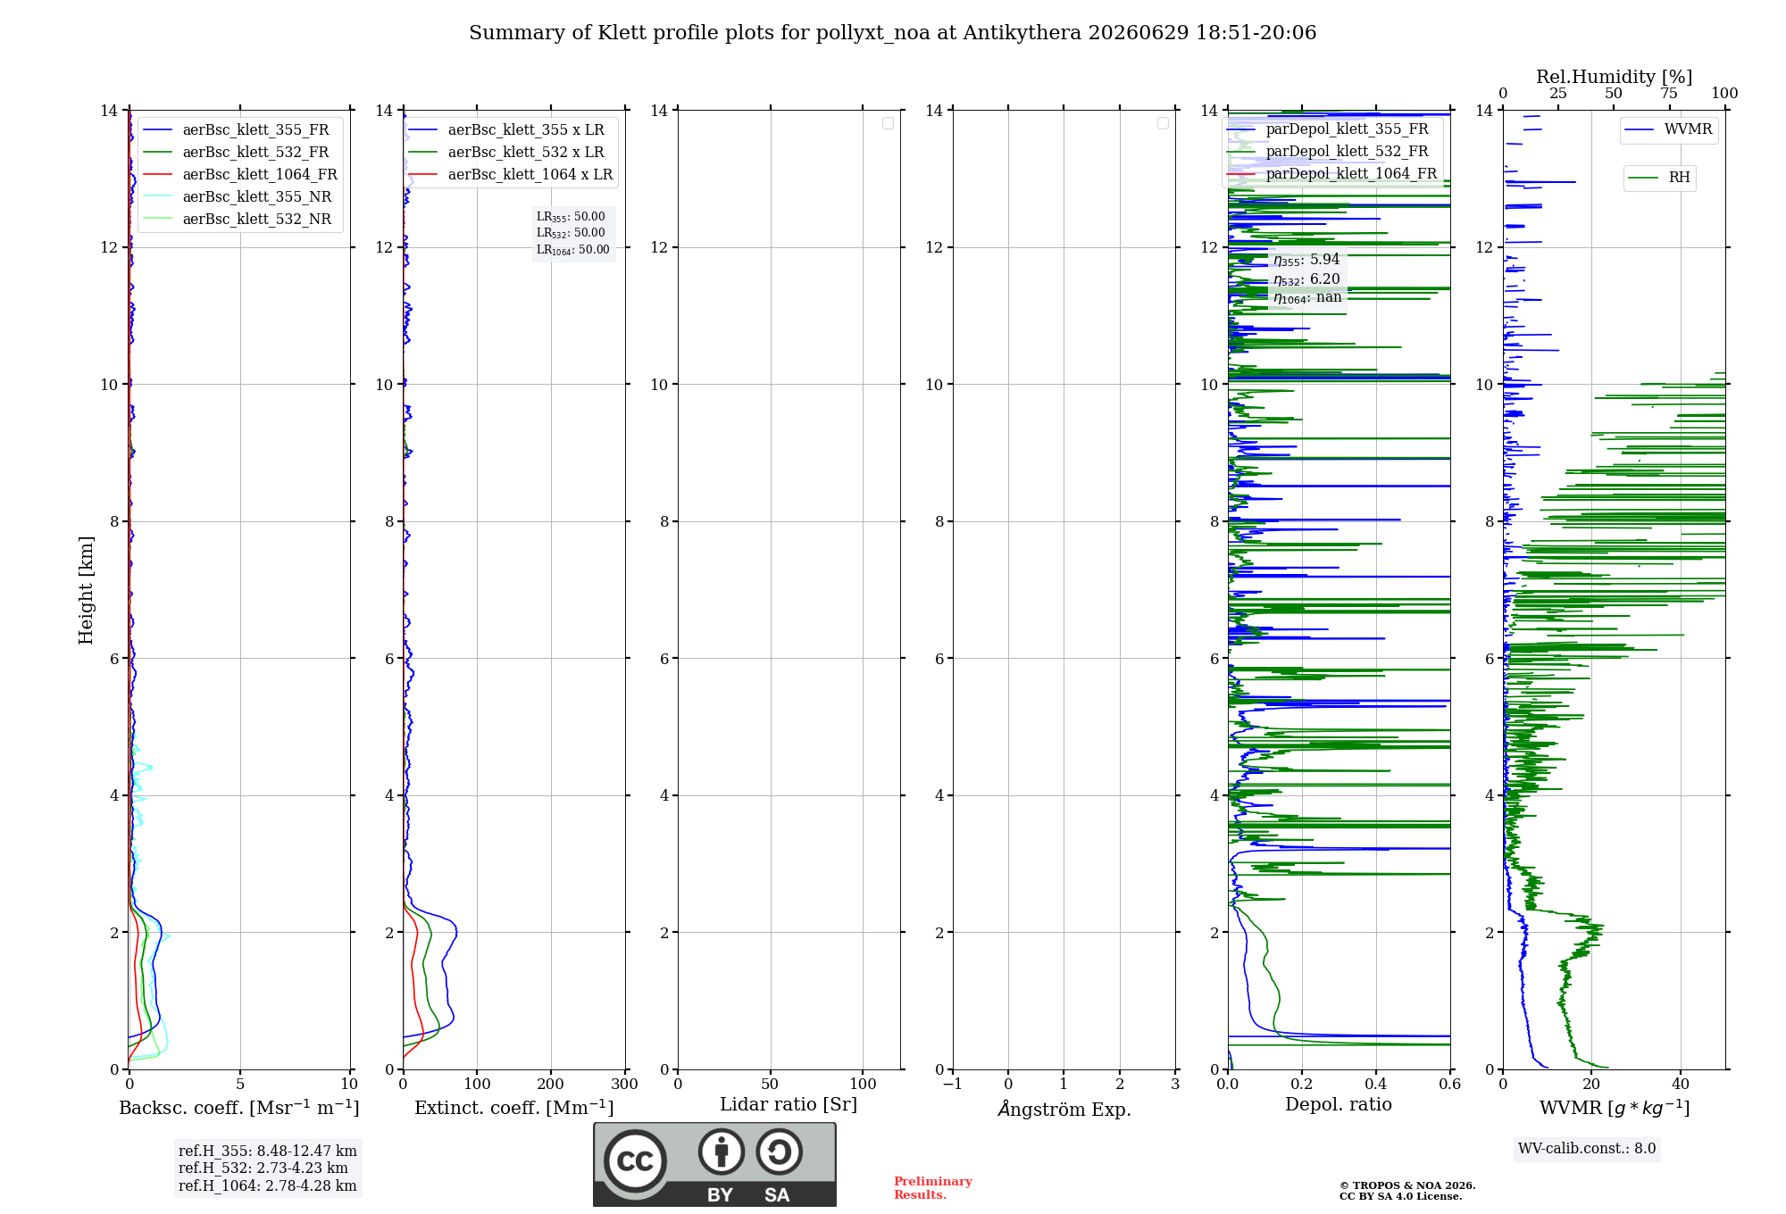Click the LR1064: 50.00 annotation
Viewport: 1786px width, 1214px height.
point(573,250)
